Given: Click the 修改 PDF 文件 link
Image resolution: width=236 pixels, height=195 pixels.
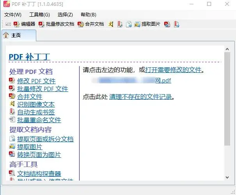Looking at the screenshot, I should coord(36,81).
